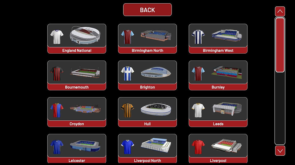The height and width of the screenshot is (165, 295).
Task: Open the Liverpool North team label
Action: tap(147, 160)
